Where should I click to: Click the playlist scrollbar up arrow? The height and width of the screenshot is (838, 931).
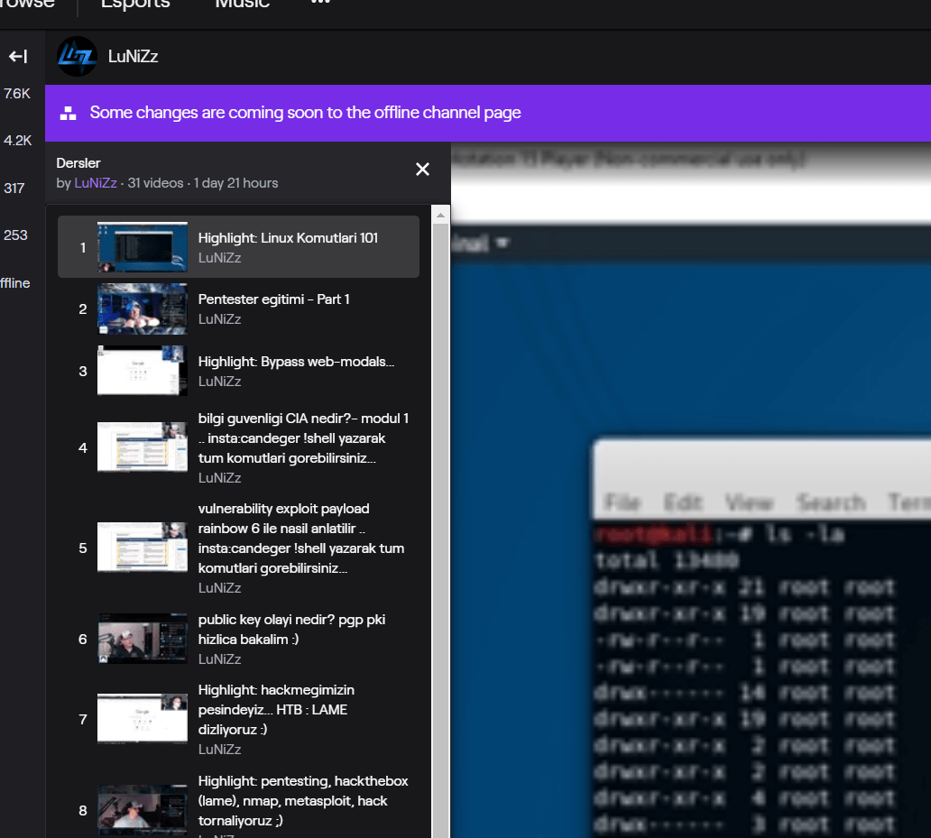(440, 216)
